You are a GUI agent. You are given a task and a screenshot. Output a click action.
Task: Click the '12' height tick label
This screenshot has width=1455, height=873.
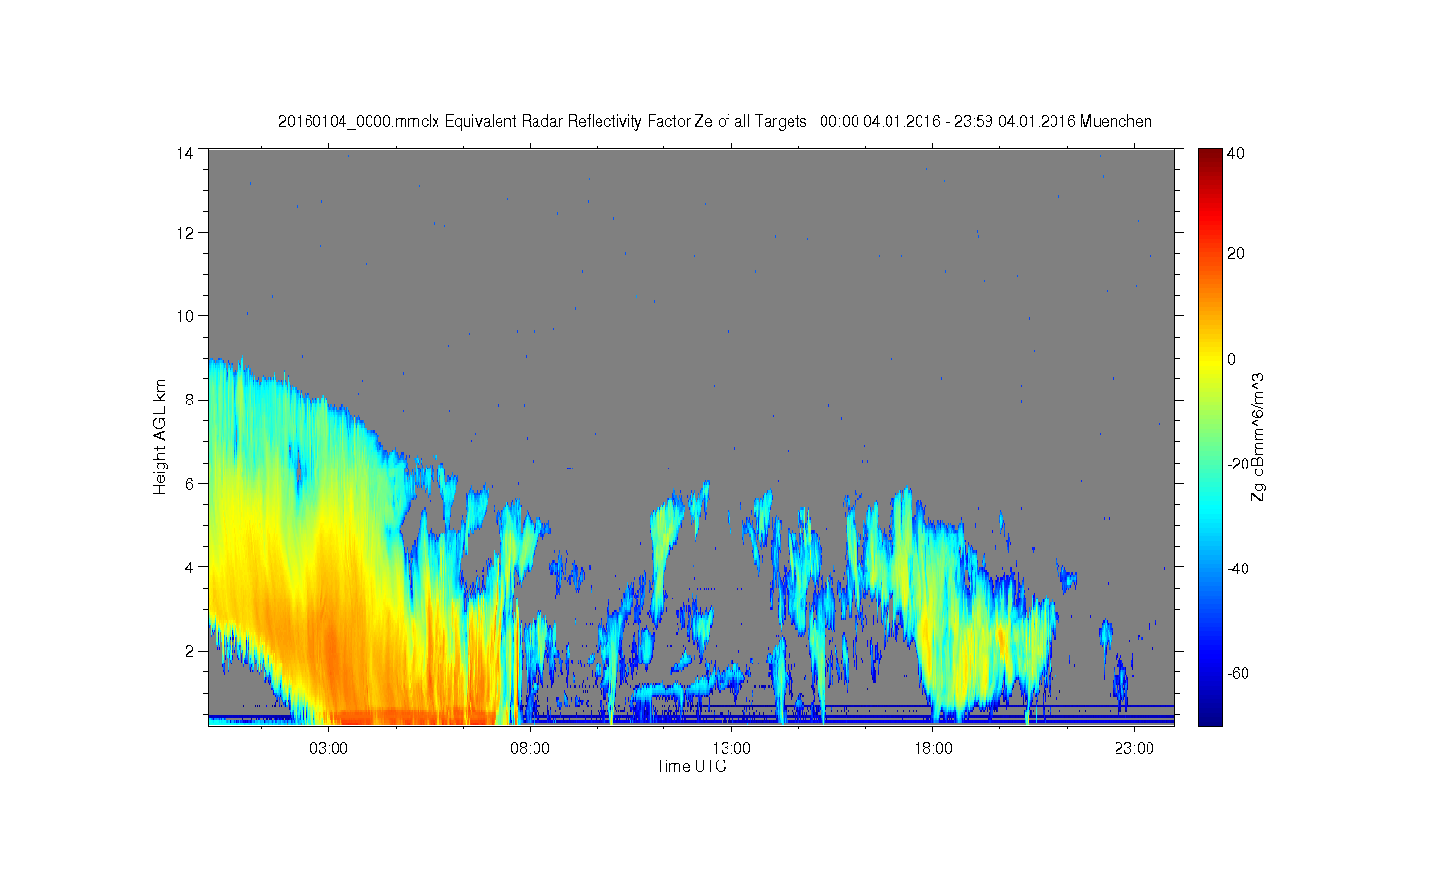click(185, 232)
